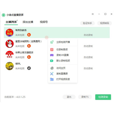The width and height of the screenshot is (114, 114).
Task: Click the name 蜜雪冰城团购（全国通用）
Action: [28, 41]
